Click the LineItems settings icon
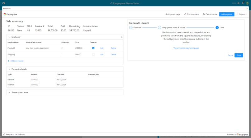This screenshot has height=138, width=251. [122, 37]
